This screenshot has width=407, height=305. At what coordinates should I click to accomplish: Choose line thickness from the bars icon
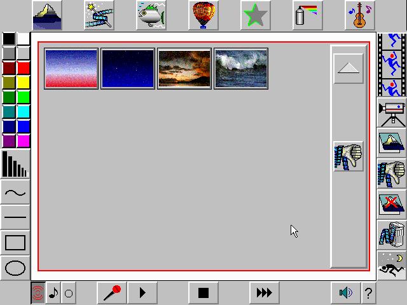click(x=15, y=164)
